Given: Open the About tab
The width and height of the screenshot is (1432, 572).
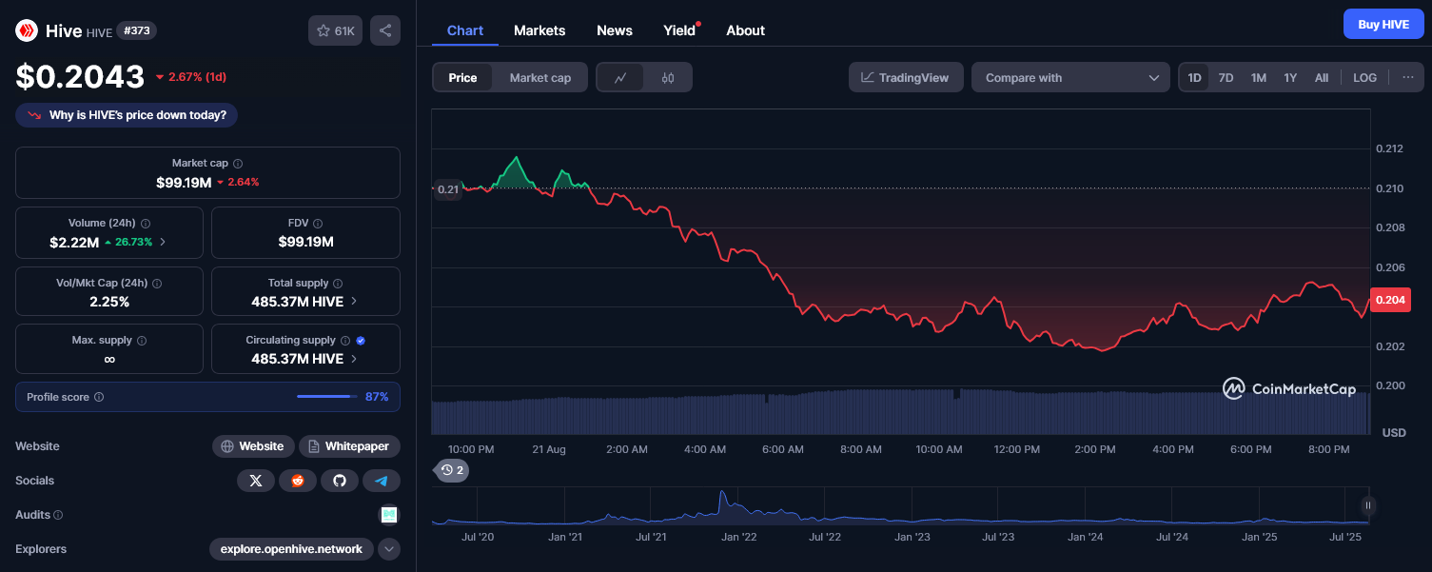Looking at the screenshot, I should click(745, 30).
